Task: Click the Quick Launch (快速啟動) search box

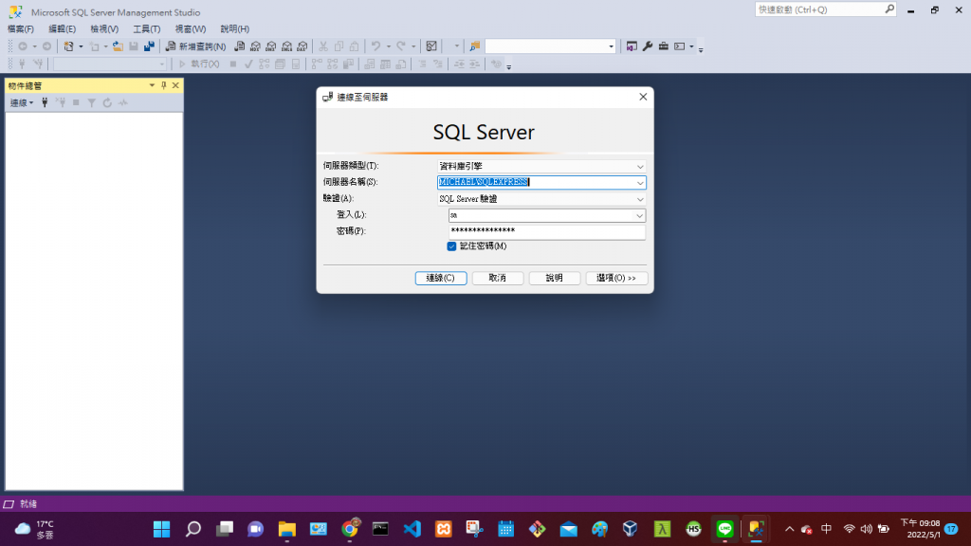Action: 826,9
